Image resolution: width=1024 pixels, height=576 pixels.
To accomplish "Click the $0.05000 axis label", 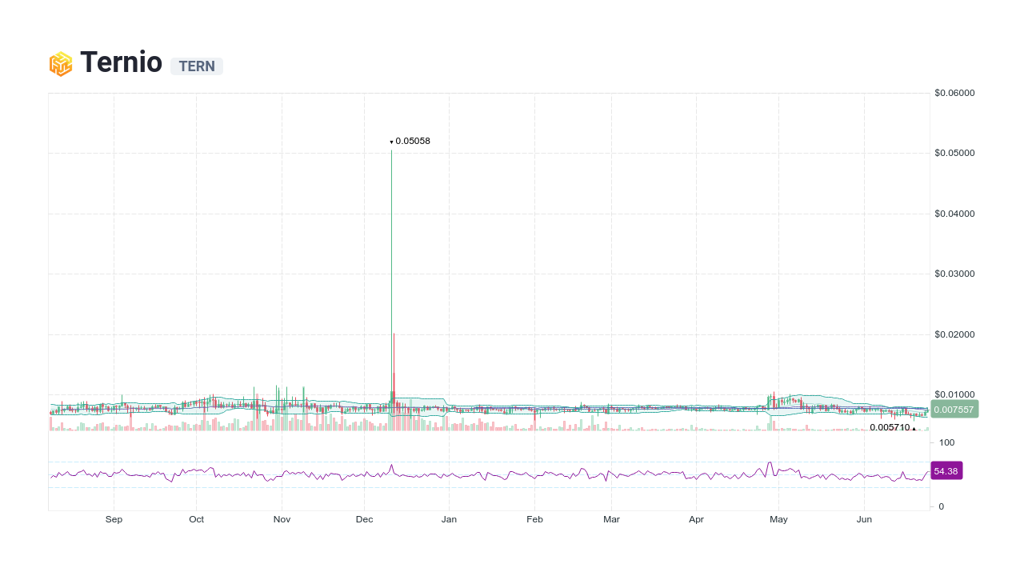I will pyautogui.click(x=954, y=153).
